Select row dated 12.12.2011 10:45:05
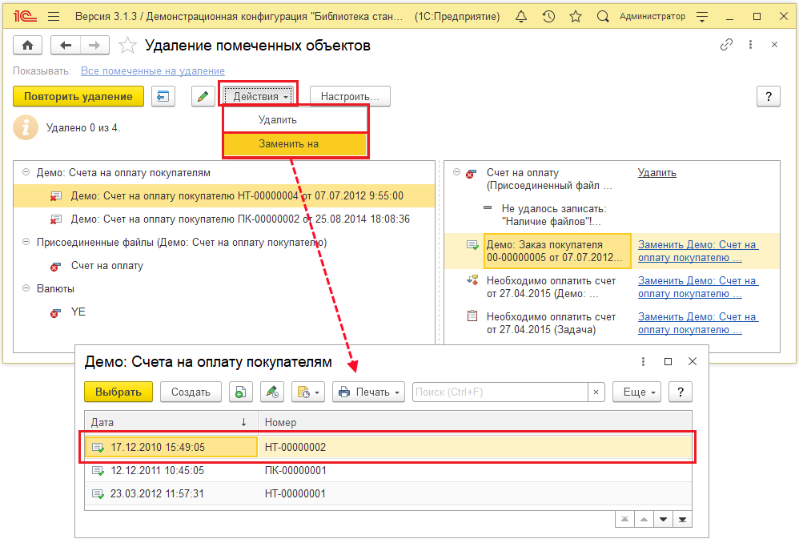This screenshot has width=799, height=539. [x=388, y=470]
